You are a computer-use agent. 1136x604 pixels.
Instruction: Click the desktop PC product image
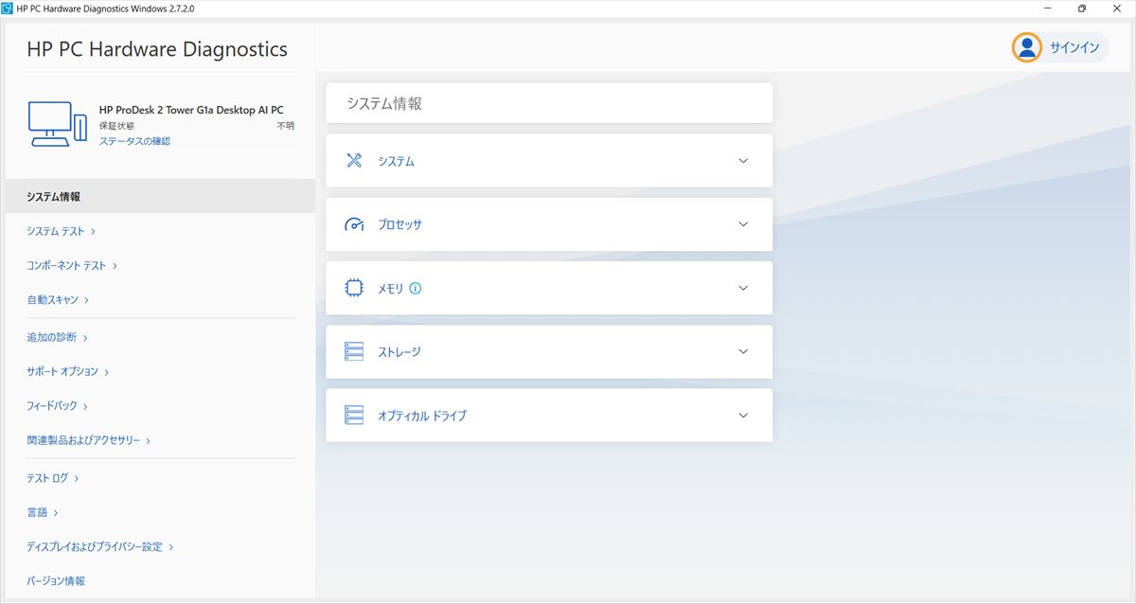click(58, 124)
